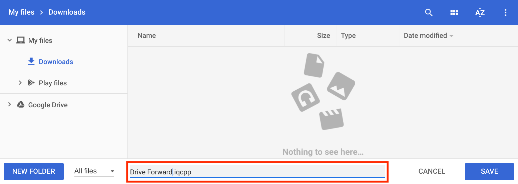Click the Play files store icon
This screenshot has height=184, width=518.
(x=31, y=83)
